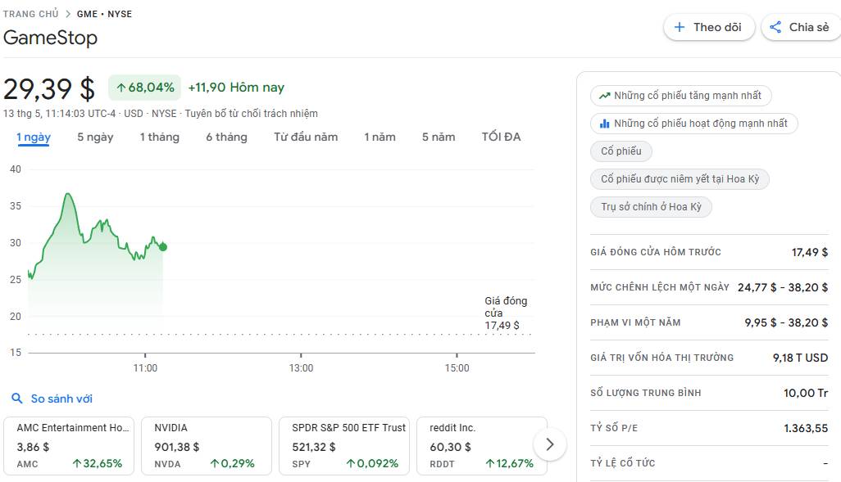The width and height of the screenshot is (841, 482).
Task: Click the 1.363,55 P/E value
Action: click(806, 429)
